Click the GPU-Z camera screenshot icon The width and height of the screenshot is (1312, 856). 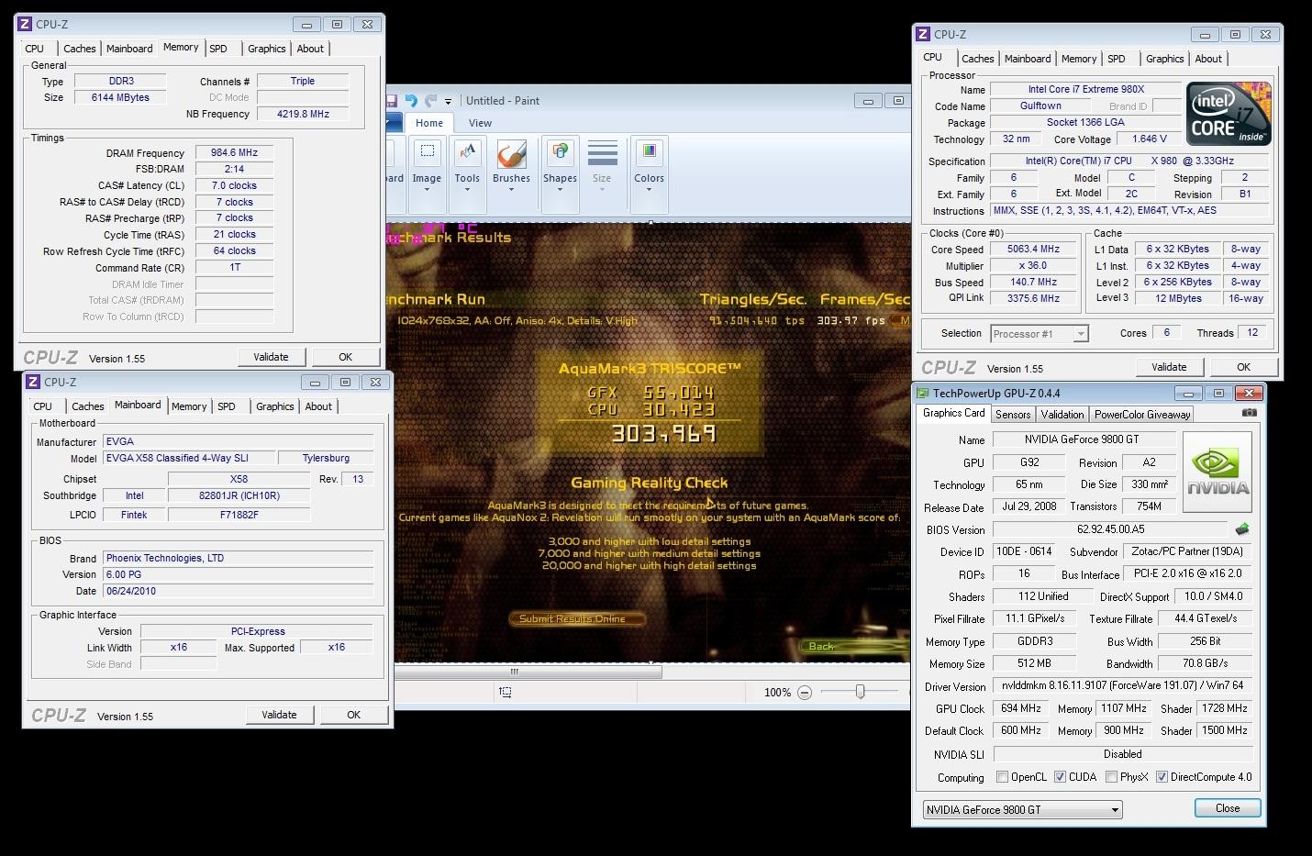tap(1249, 413)
